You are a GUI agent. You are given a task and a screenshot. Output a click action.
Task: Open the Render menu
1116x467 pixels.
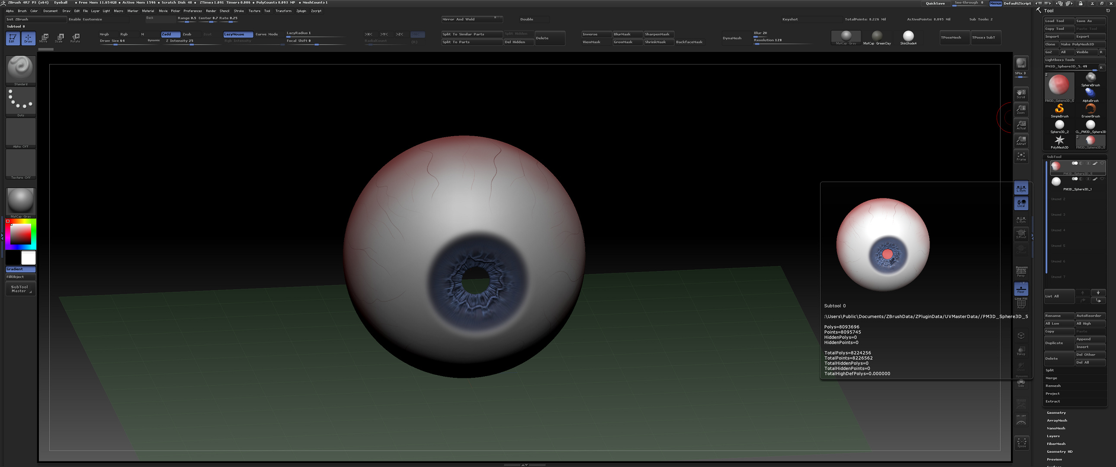pos(211,11)
